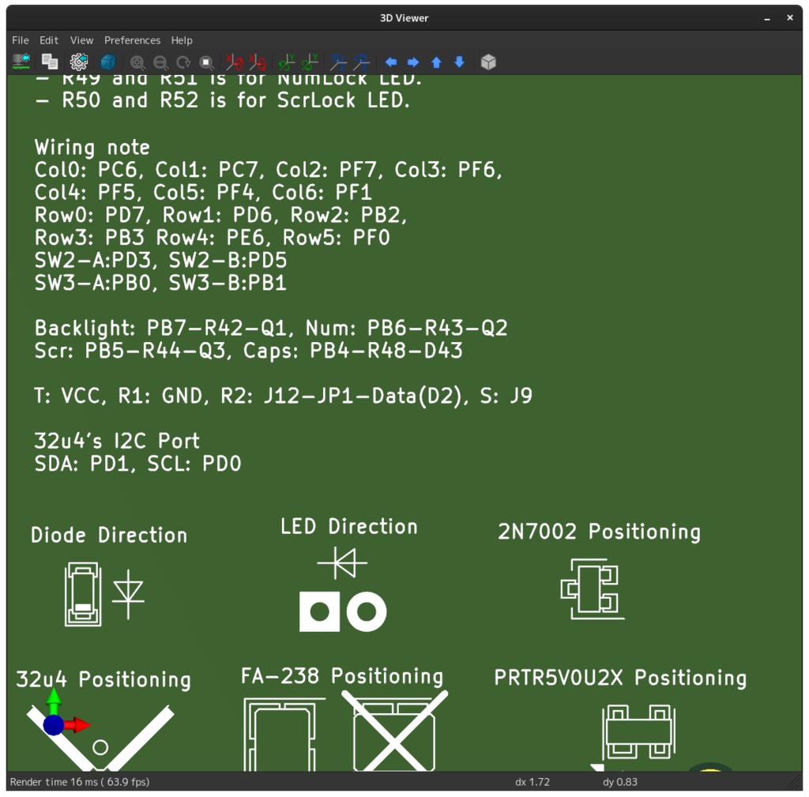Toggle orthographic projection with the cube icon

[487, 62]
